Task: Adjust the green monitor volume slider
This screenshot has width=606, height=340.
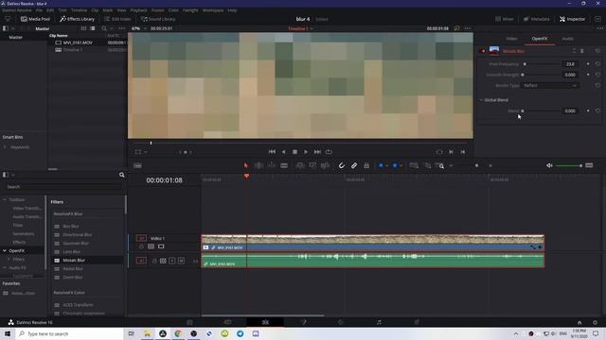Action: point(569,165)
